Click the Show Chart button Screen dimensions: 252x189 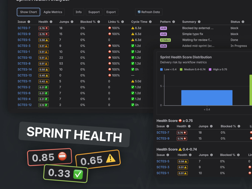point(28,12)
